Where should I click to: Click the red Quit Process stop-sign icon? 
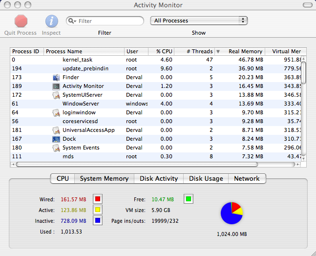pos(21,21)
